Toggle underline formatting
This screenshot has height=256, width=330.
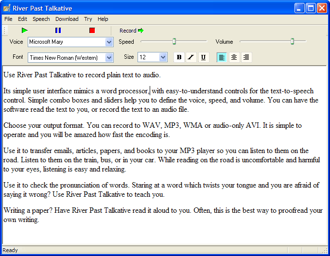203,57
